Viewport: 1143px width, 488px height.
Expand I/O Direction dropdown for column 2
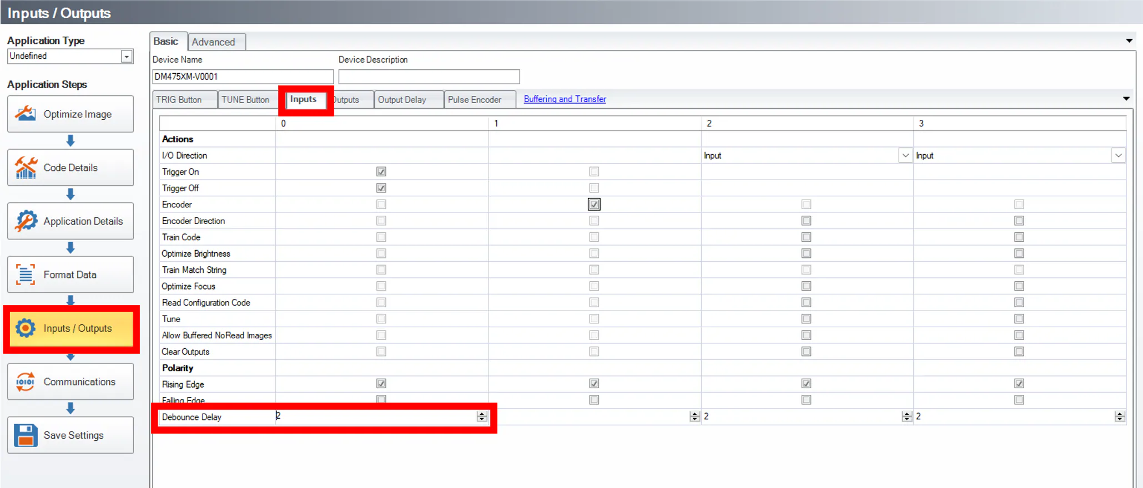tap(905, 156)
